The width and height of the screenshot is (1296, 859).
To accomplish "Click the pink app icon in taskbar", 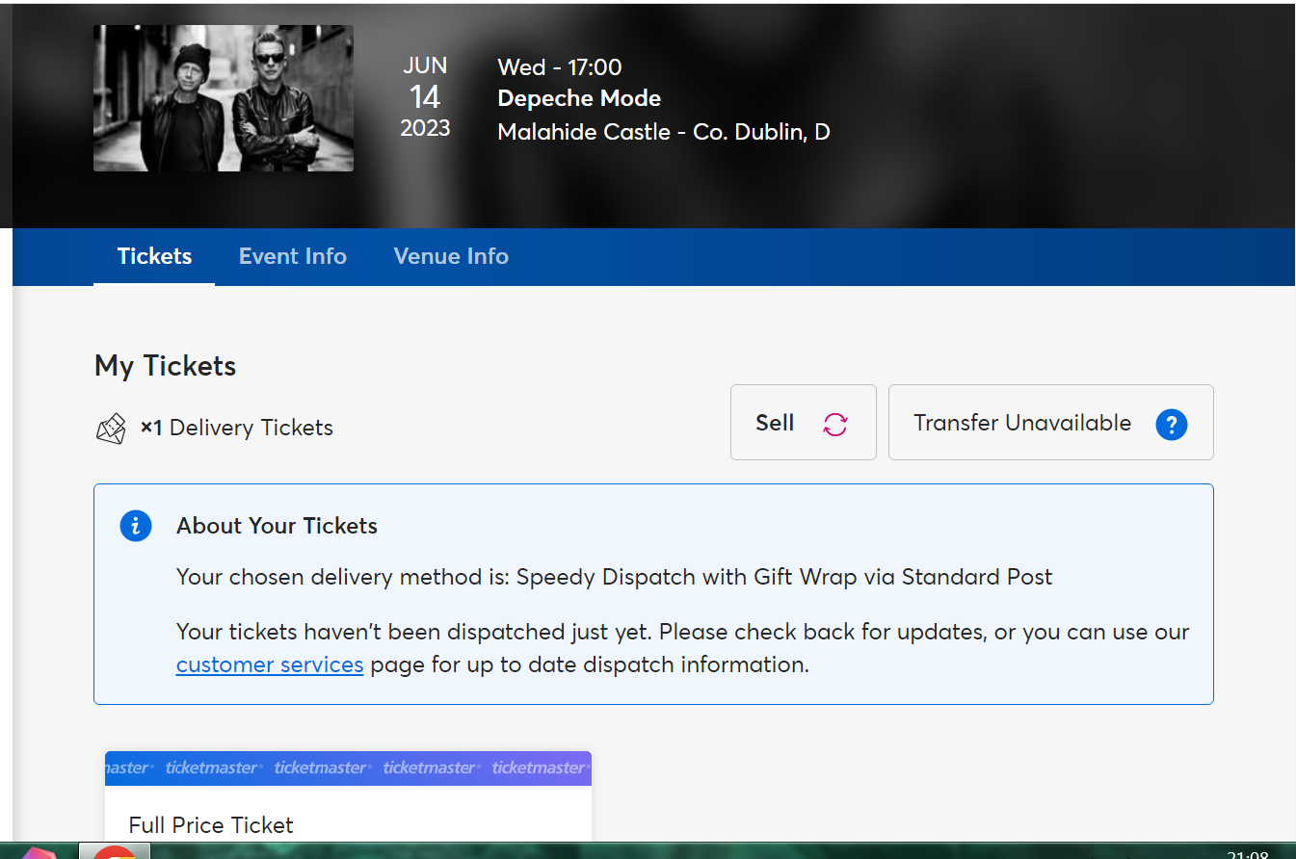I will [x=40, y=853].
